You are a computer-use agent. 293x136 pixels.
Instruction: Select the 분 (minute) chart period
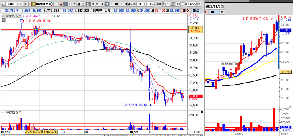pos(88,4)
